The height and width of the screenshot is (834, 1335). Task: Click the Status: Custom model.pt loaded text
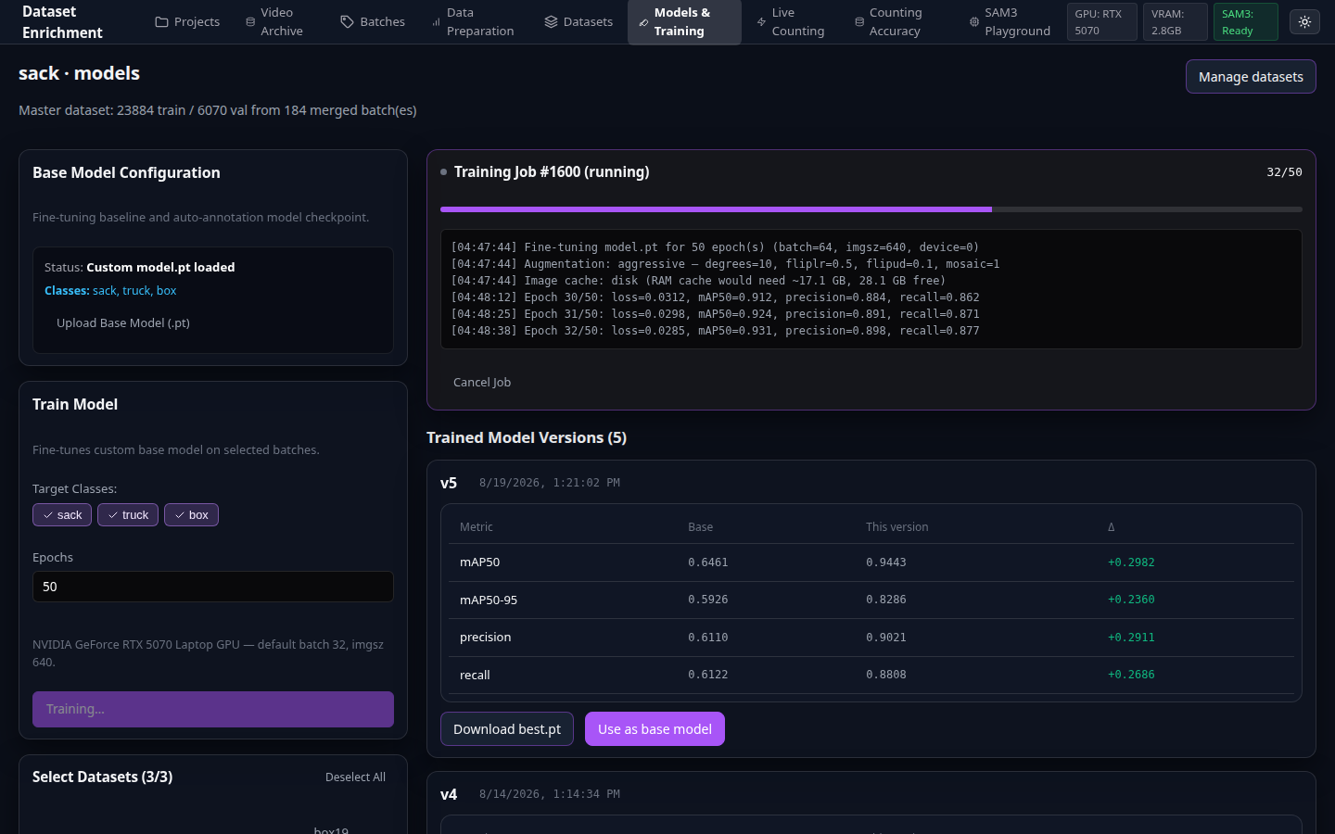[140, 267]
